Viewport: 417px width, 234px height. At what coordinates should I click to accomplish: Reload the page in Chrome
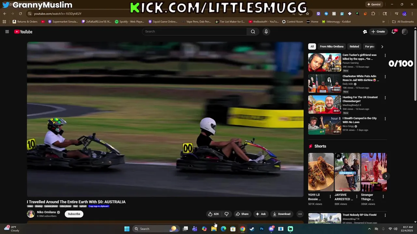click(20, 14)
